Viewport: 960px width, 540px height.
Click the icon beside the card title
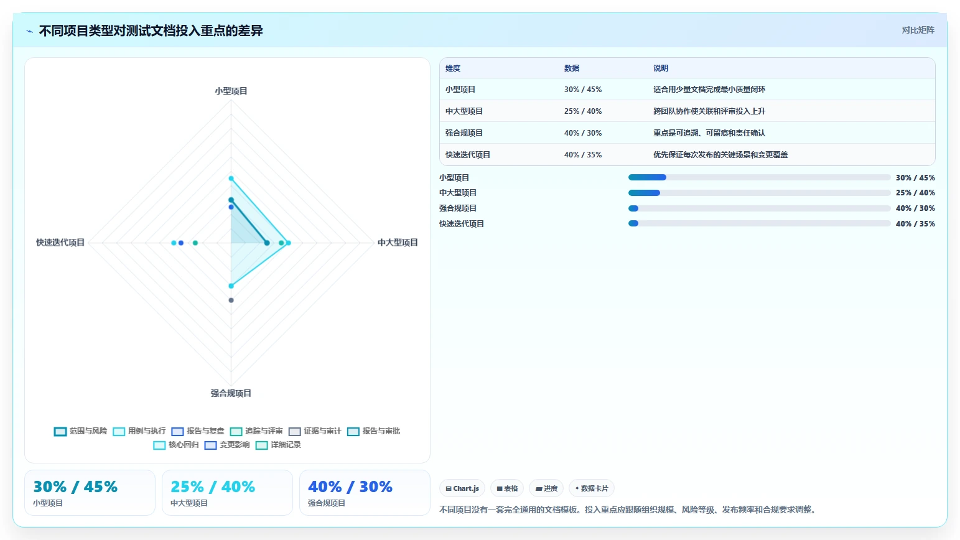[x=29, y=31]
